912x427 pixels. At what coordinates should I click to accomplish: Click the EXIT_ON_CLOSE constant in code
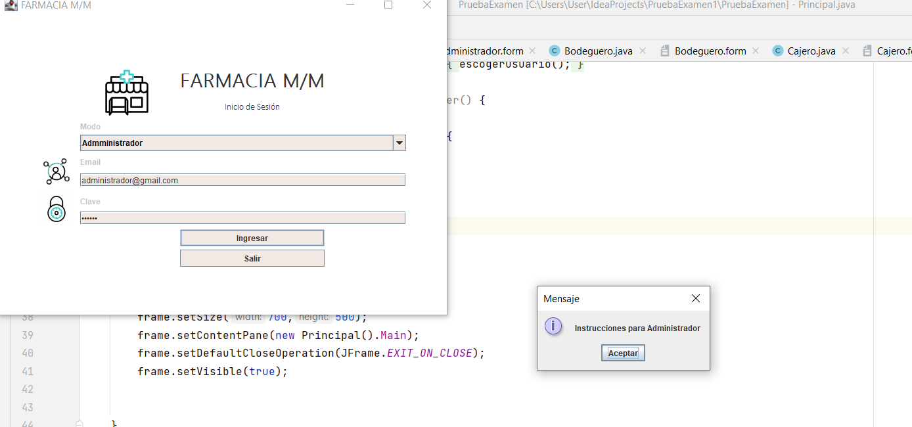tap(430, 353)
